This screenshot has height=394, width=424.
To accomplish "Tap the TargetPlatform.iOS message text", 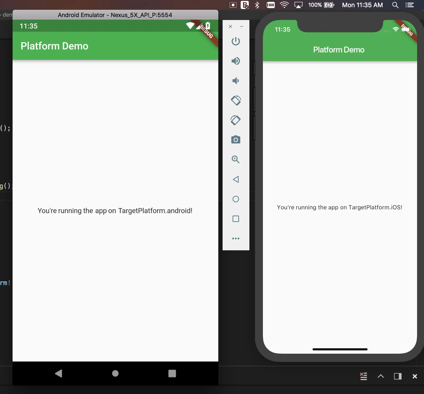I will click(x=339, y=207).
